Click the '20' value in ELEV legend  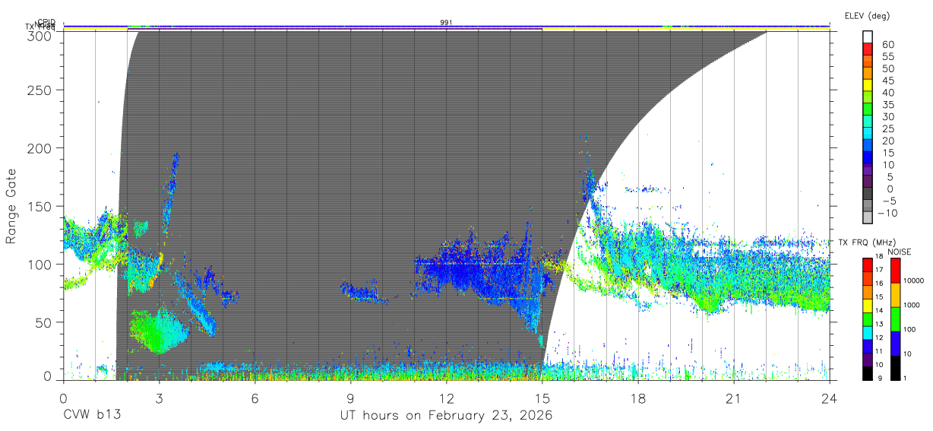[887, 141]
